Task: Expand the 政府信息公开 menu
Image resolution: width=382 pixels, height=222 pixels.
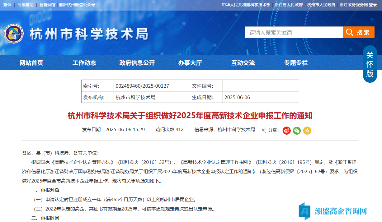Action: point(137,63)
